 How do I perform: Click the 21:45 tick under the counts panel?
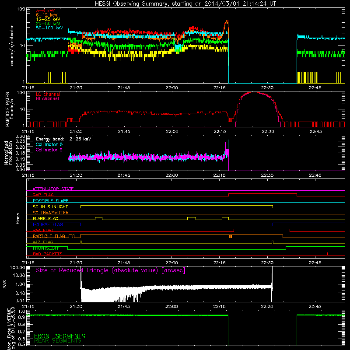coord(124,88)
